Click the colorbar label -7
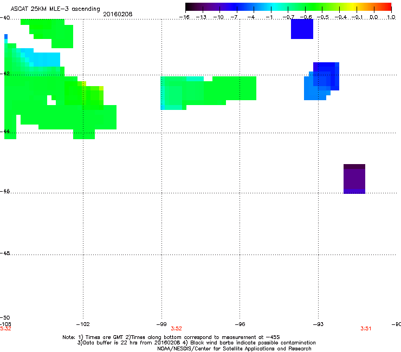The width and height of the screenshot is (401, 352). tap(234, 17)
